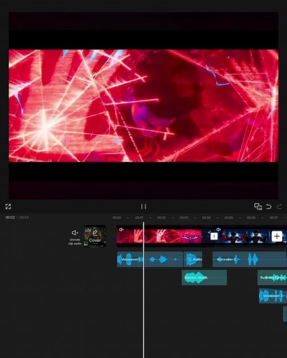Viewport: 287px width, 358px height.
Task: Pause playback with the pause button
Action: coord(143,207)
